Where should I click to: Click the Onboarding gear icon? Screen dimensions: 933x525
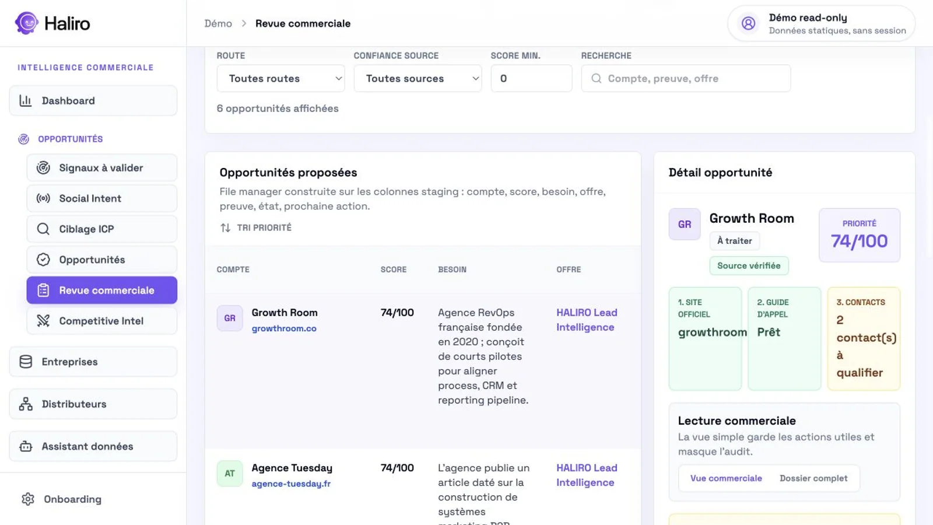(28, 499)
